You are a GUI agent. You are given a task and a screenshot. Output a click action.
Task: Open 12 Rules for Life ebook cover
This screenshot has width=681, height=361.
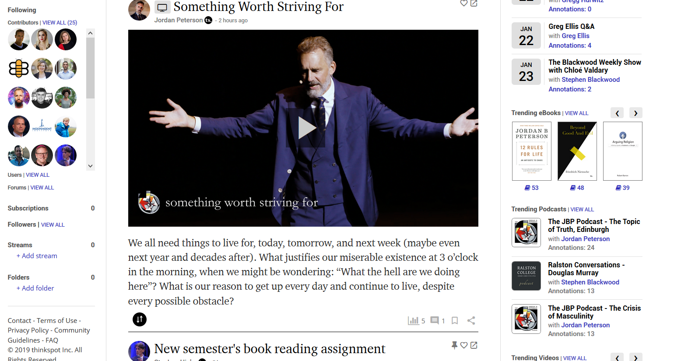click(532, 151)
